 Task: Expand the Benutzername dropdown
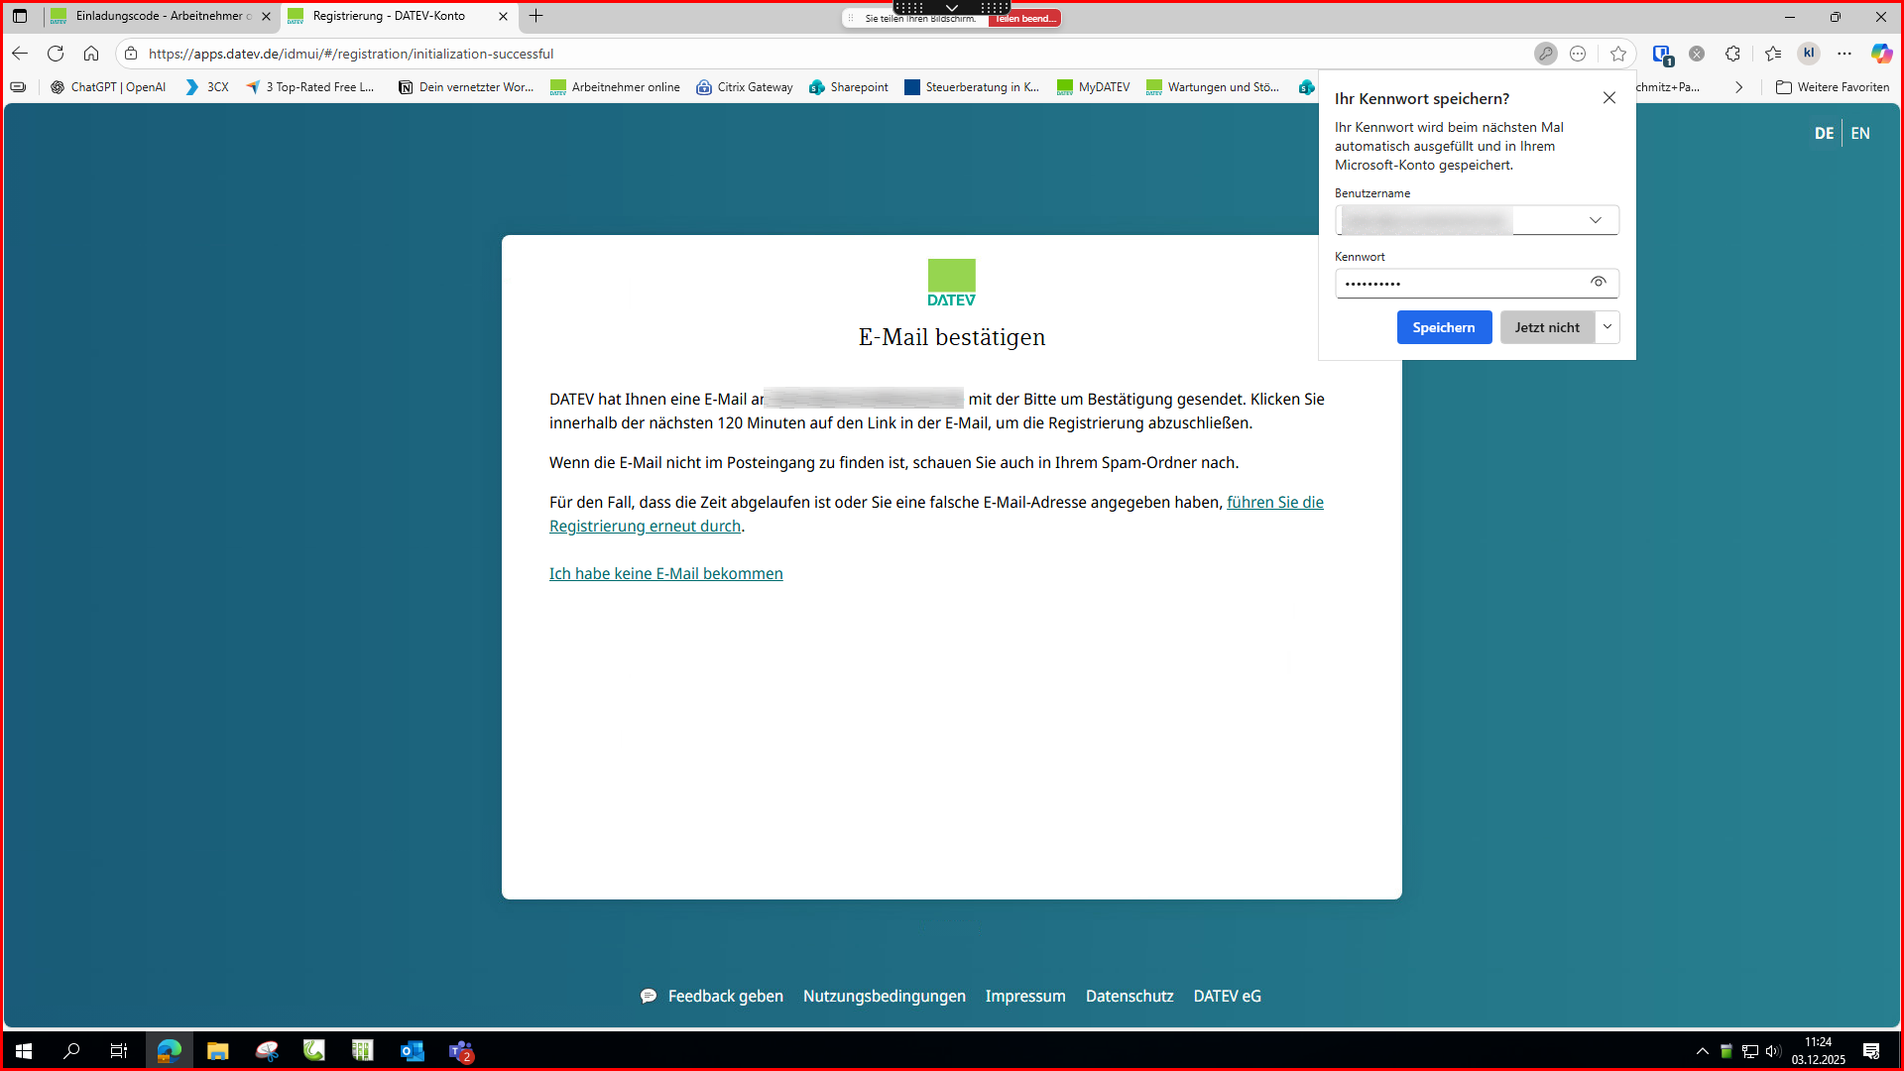pyautogui.click(x=1595, y=220)
